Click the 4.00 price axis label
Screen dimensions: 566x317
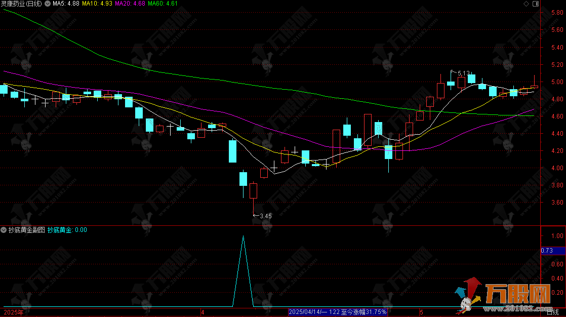(557, 168)
